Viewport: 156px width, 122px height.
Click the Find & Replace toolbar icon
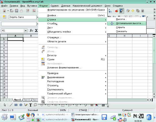[x=128, y=11]
